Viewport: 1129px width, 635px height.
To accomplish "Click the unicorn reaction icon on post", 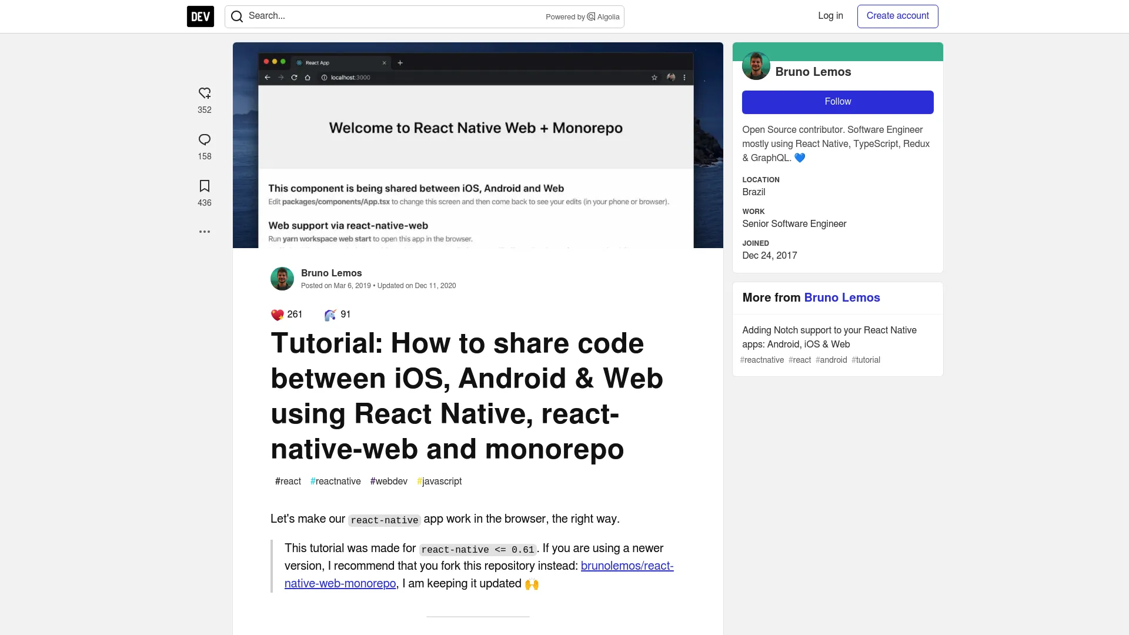I will coord(329,314).
